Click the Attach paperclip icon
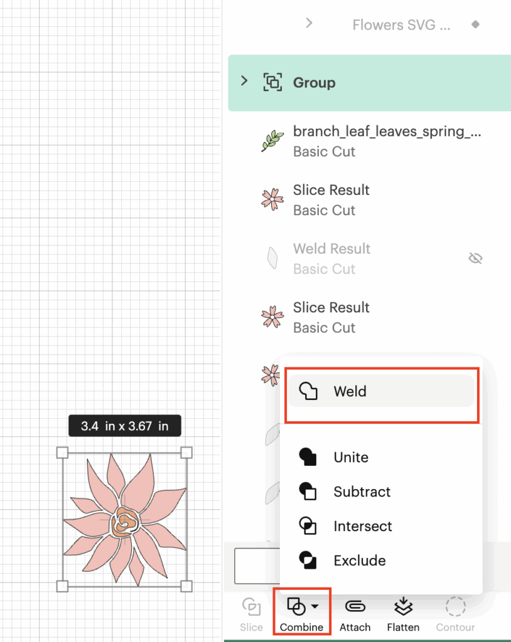The height and width of the screenshot is (642, 511). (354, 607)
